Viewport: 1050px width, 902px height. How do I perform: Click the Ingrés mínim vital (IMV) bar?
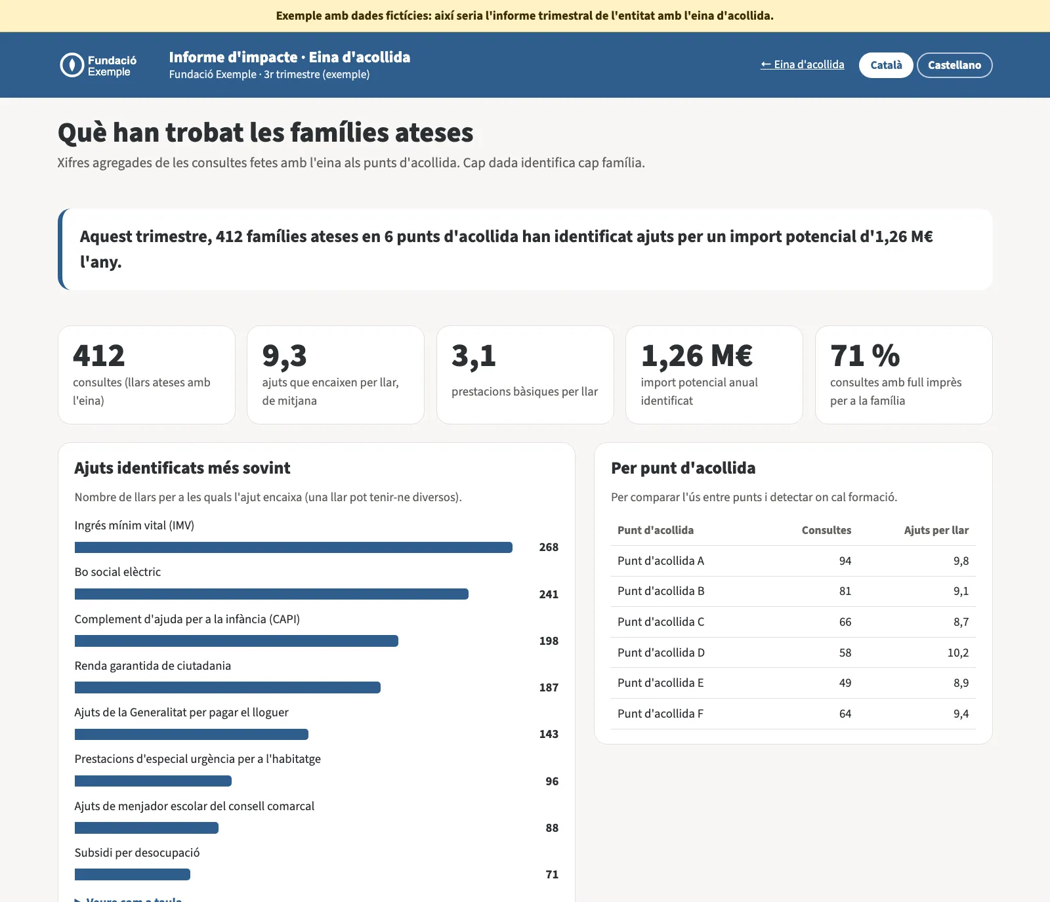click(x=293, y=547)
